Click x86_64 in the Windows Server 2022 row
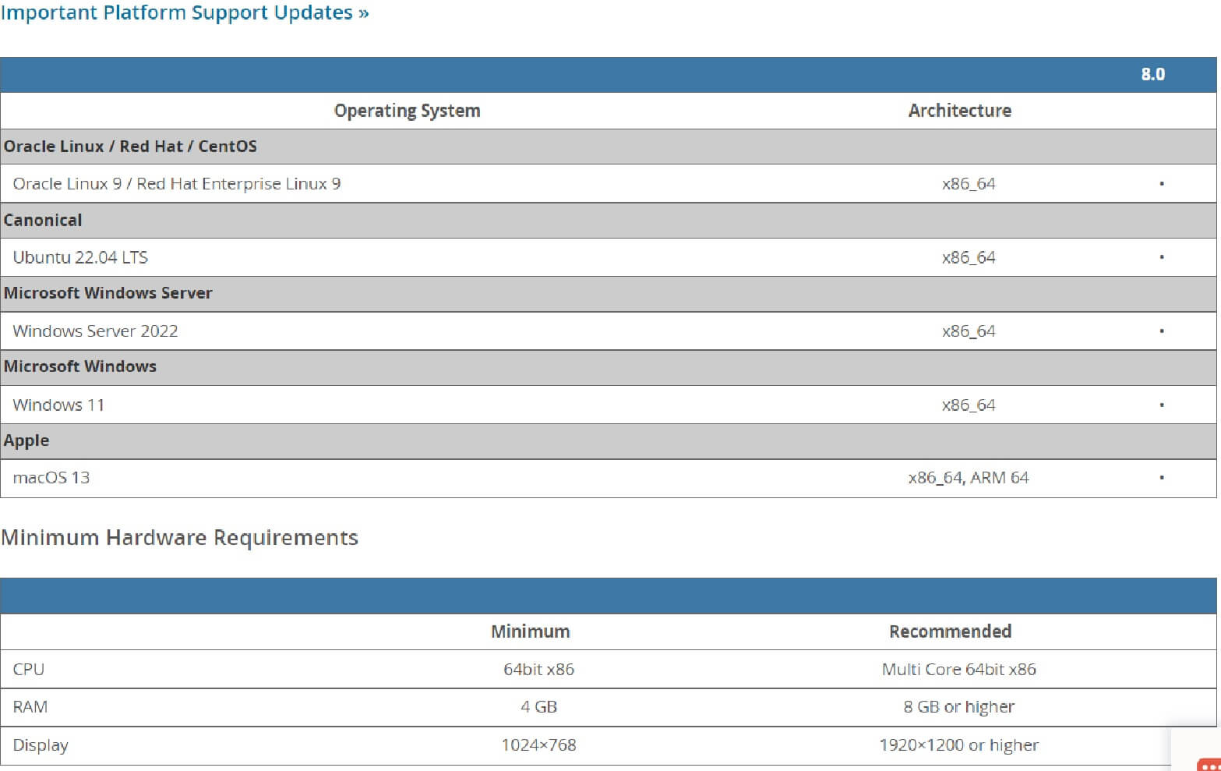 click(969, 331)
